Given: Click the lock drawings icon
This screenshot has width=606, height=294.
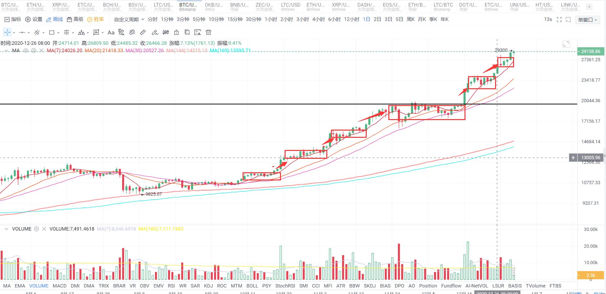Looking at the screenshot, I should pyautogui.click(x=176, y=32).
